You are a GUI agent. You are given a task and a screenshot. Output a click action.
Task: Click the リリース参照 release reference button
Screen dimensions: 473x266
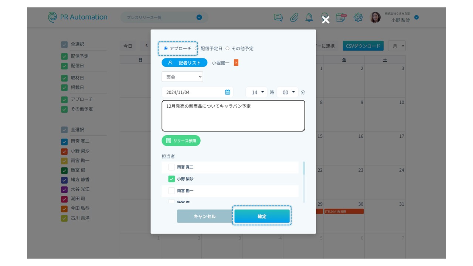pyautogui.click(x=181, y=141)
